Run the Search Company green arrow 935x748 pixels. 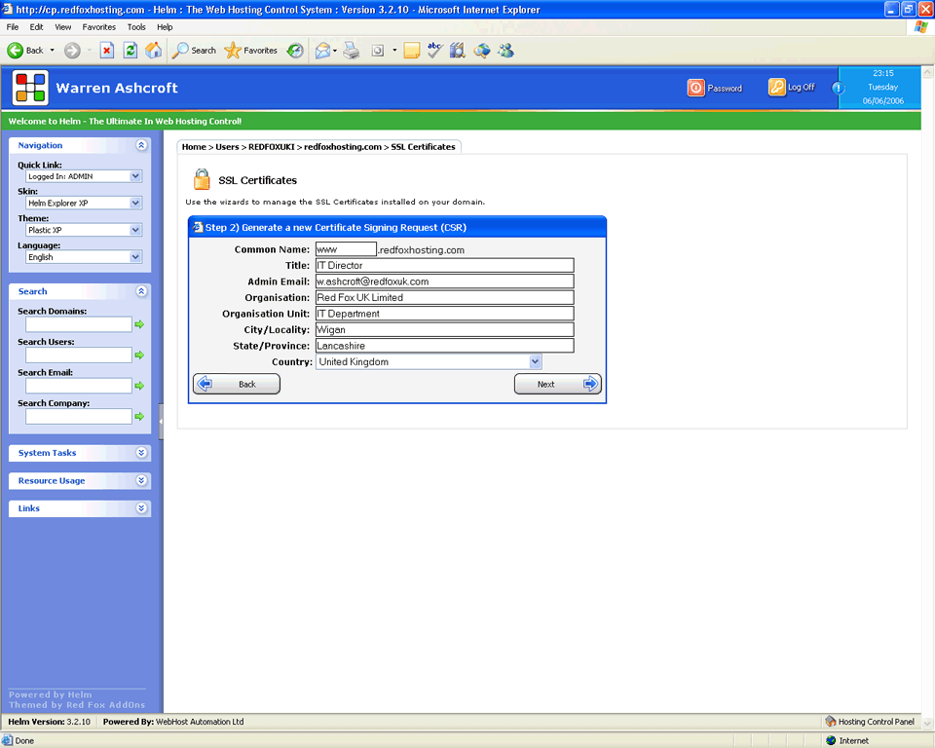139,416
